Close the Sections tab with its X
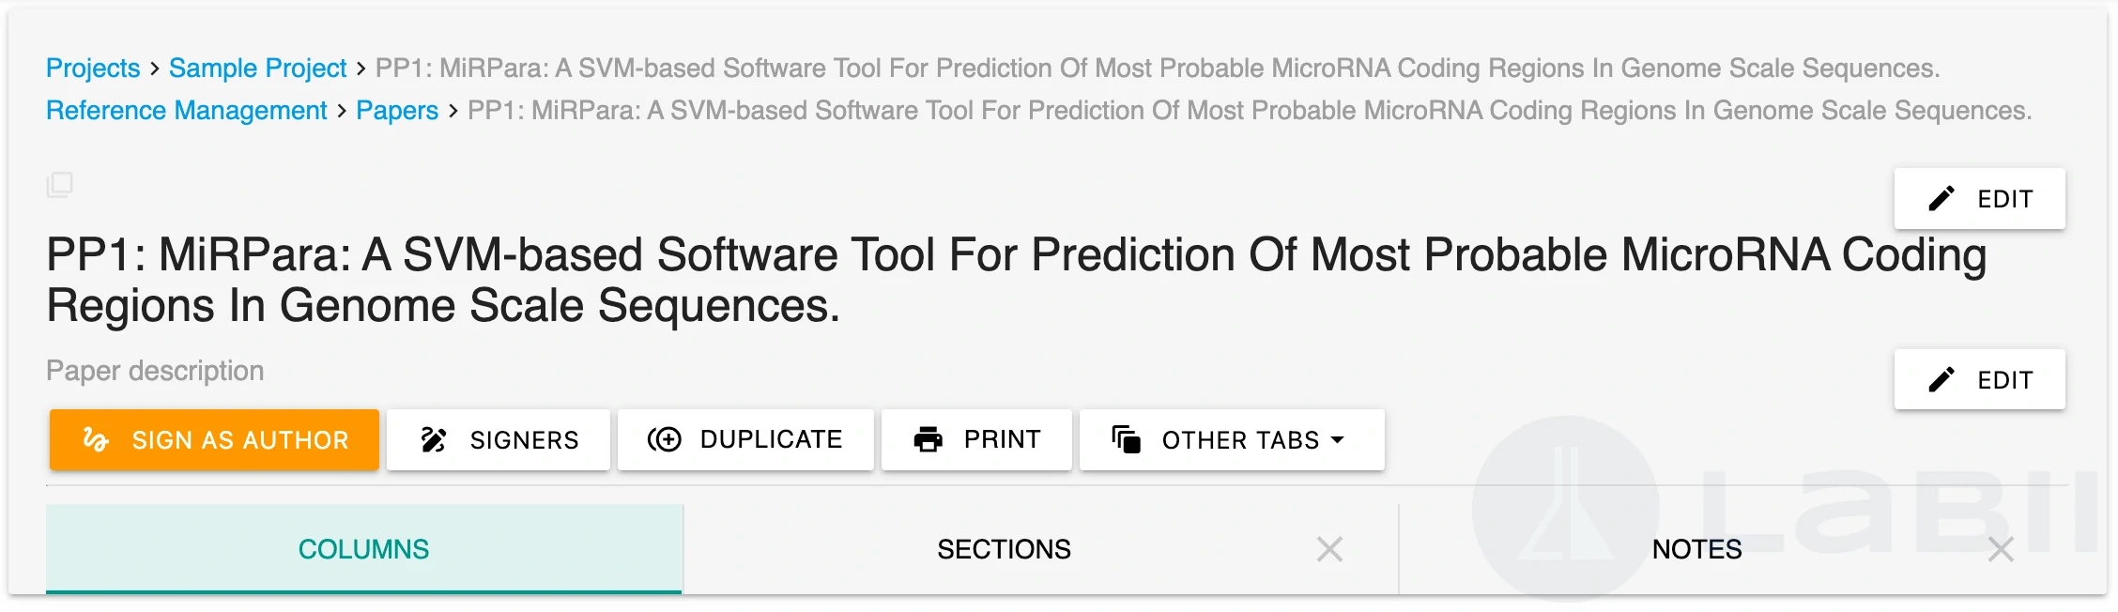The width and height of the screenshot is (2118, 612). (1329, 549)
